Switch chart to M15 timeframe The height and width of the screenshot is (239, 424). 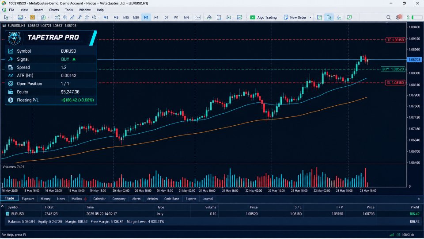click(x=126, y=17)
